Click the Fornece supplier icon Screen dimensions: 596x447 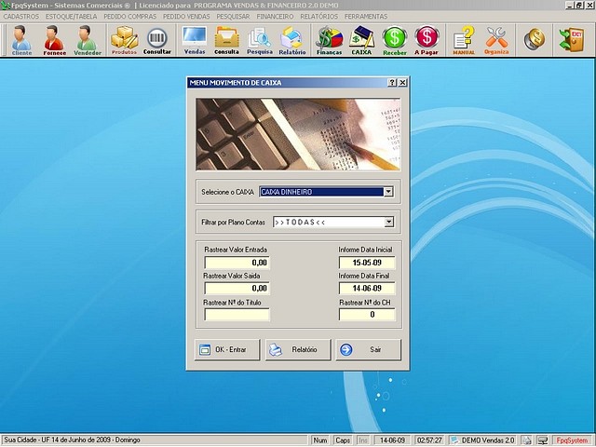tap(54, 40)
